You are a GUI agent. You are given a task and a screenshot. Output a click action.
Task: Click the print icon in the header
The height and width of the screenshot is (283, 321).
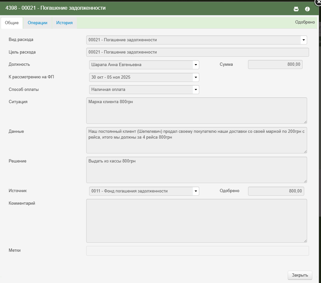pyautogui.click(x=296, y=9)
